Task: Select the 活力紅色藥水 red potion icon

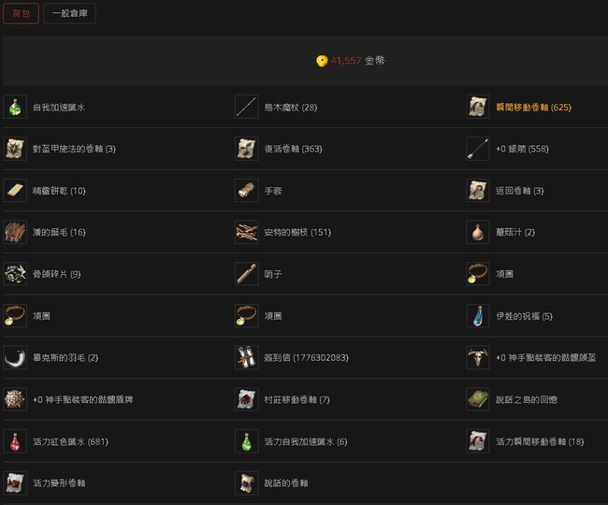Action: 15,441
